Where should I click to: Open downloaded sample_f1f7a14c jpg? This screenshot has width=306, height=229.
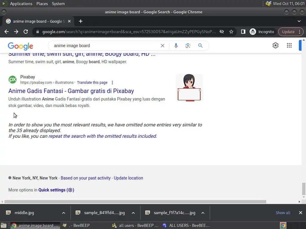click(174, 213)
